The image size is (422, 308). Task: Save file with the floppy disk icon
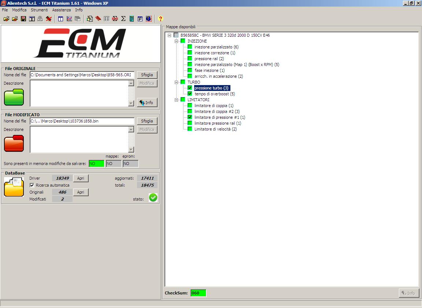(23, 19)
